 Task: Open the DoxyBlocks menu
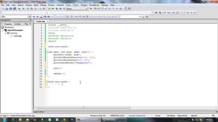pyautogui.click(x=94, y=5)
